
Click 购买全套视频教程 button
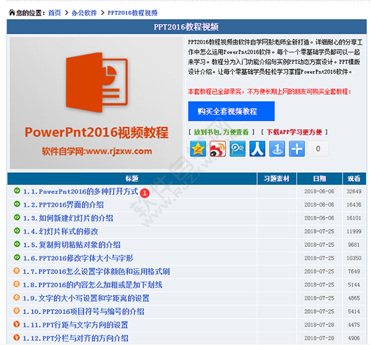tap(231, 111)
